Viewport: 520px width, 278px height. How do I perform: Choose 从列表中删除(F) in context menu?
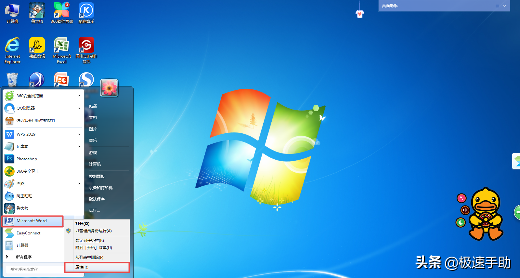(97, 258)
